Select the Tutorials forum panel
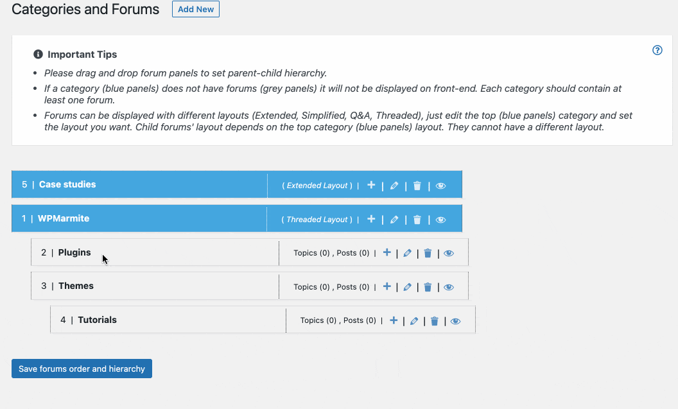 point(263,320)
